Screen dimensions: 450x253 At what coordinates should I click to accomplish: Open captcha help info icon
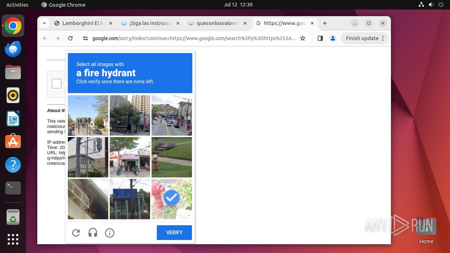pyautogui.click(x=110, y=233)
